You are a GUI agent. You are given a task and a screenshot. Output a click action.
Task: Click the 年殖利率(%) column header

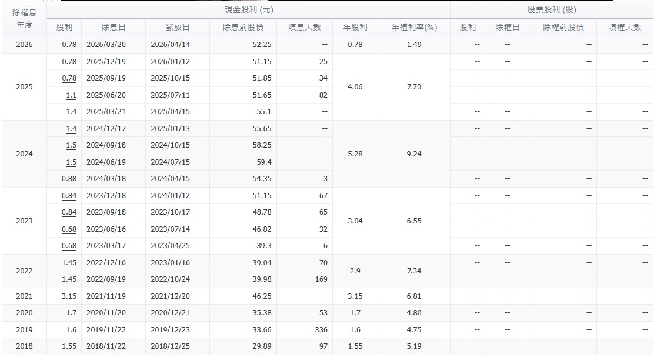point(414,26)
